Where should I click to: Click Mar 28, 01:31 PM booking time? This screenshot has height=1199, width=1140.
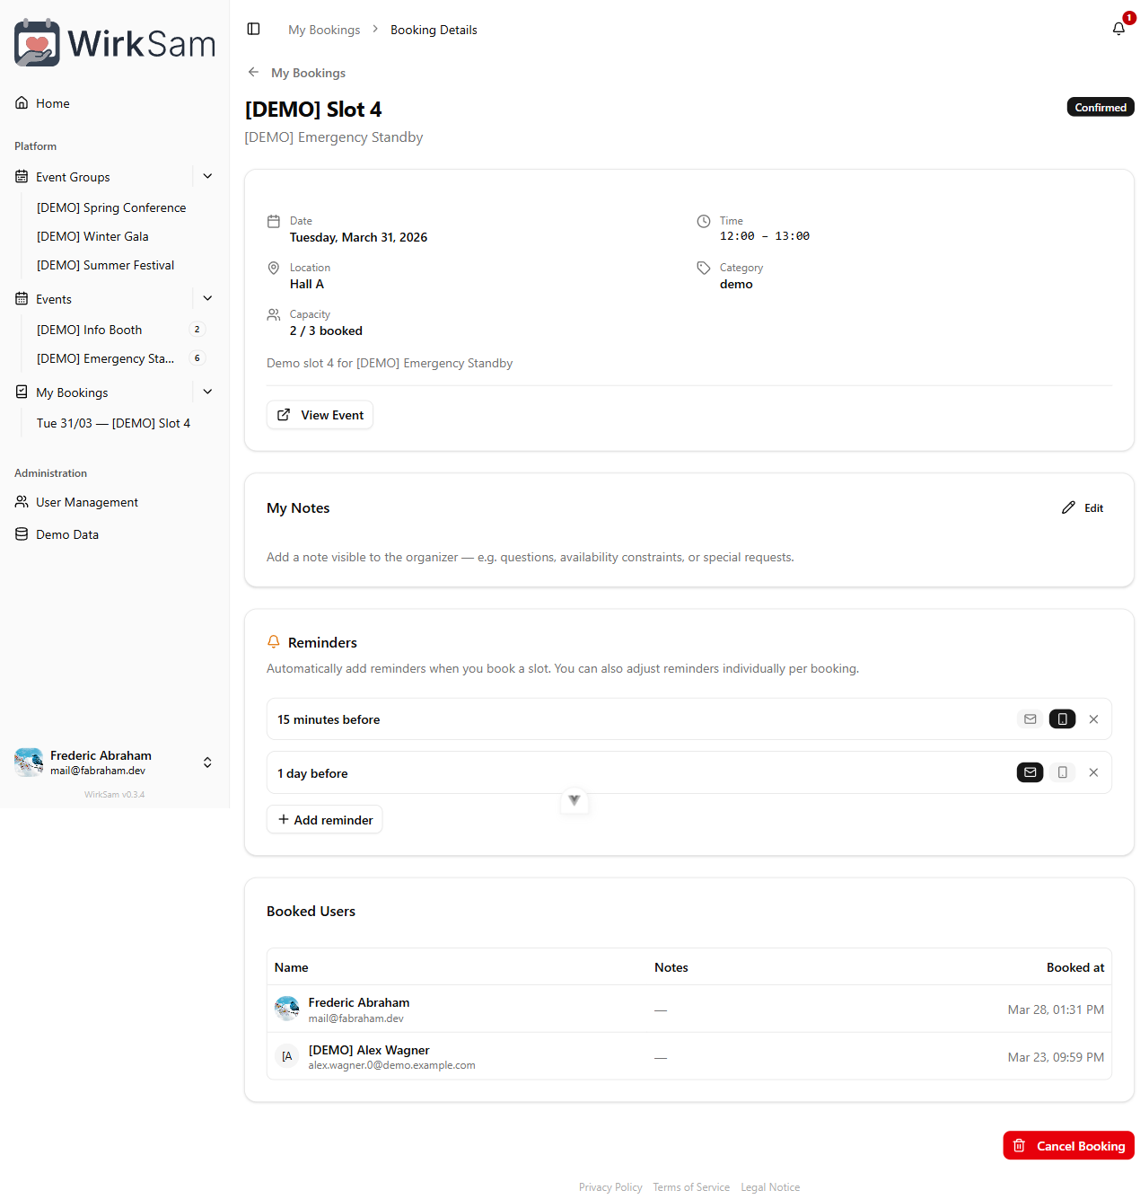1056,1009
